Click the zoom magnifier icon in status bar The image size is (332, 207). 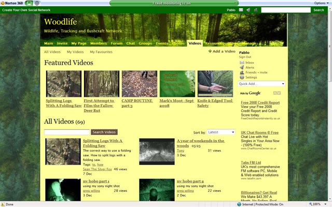pos(311,204)
